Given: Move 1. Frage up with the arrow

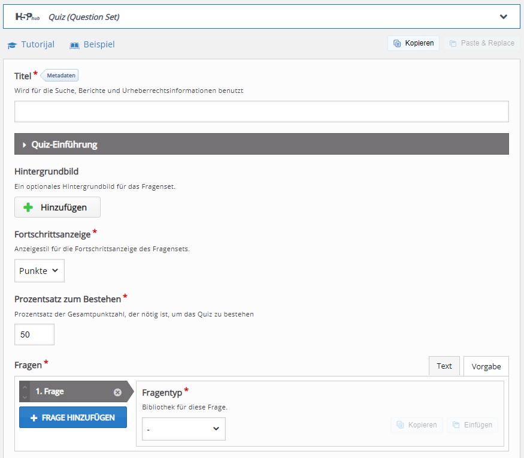Looking at the screenshot, I should pos(25,387).
